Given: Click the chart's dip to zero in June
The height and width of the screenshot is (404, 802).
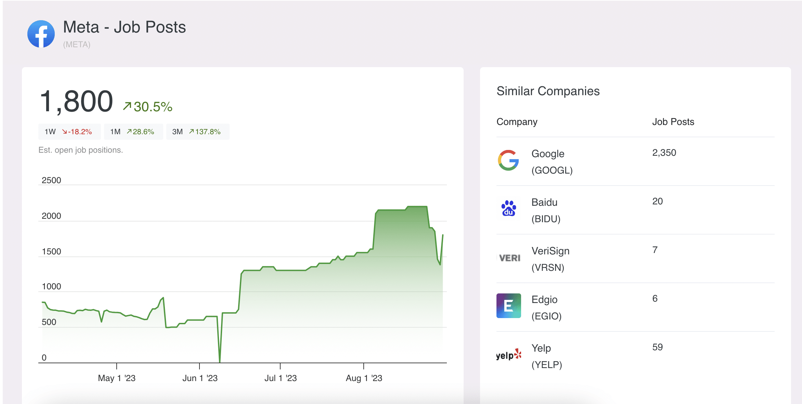Looking at the screenshot, I should [220, 362].
